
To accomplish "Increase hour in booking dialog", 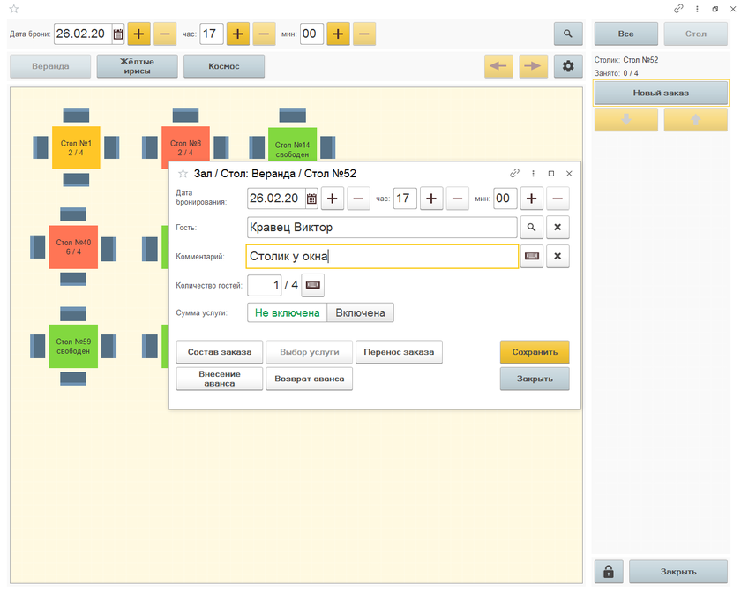I will click(x=430, y=199).
